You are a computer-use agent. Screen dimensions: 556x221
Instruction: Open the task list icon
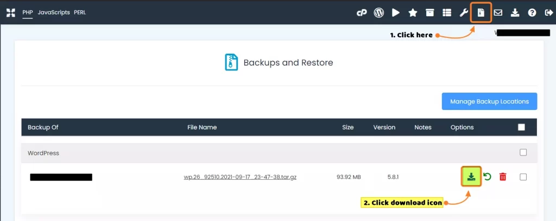[447, 13]
